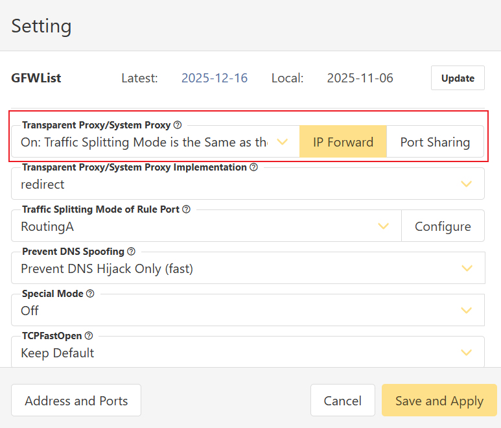Click help icon beside Prevent DNS Spoofing
Viewport: 501px width, 428px height.
point(131,252)
